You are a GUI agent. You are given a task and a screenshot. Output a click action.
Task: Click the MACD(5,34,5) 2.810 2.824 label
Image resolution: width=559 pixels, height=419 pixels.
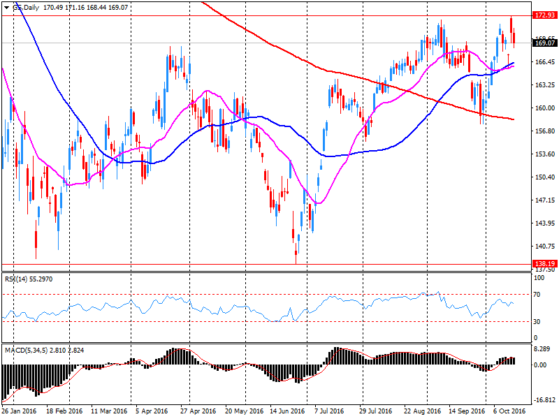tap(45, 351)
